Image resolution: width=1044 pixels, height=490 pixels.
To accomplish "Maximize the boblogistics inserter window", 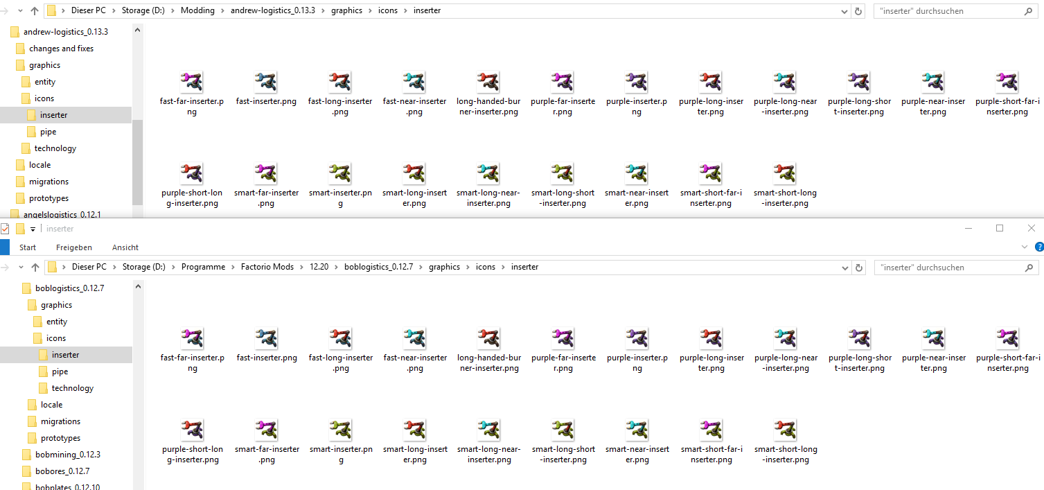I will tap(1000, 229).
